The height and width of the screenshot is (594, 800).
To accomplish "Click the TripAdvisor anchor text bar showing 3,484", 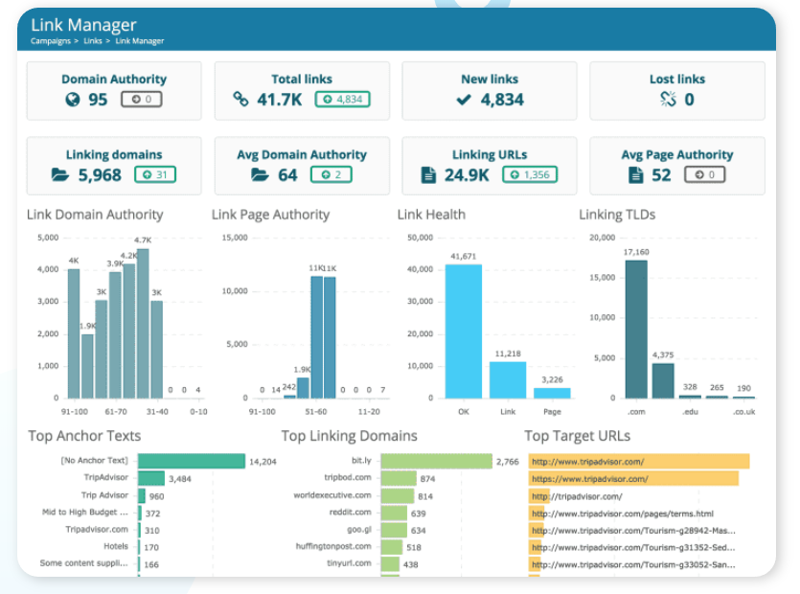I will click(151, 478).
